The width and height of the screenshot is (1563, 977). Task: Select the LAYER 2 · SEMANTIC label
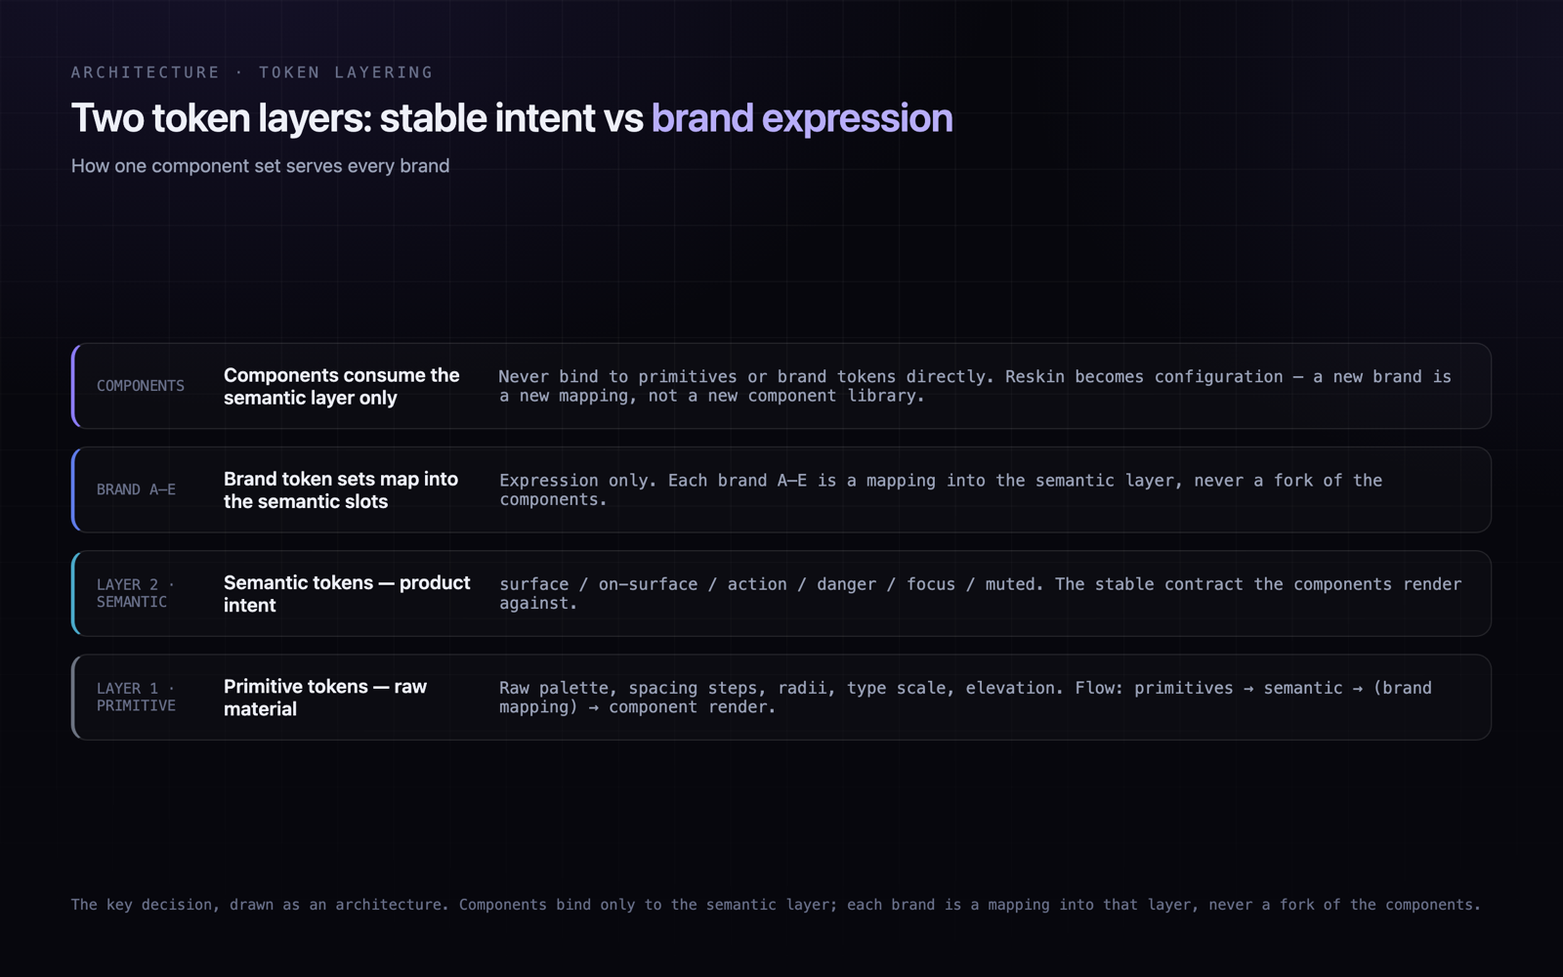point(136,593)
